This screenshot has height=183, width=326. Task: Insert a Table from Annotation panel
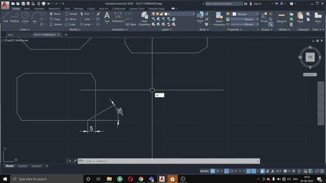pyautogui.click(x=131, y=24)
